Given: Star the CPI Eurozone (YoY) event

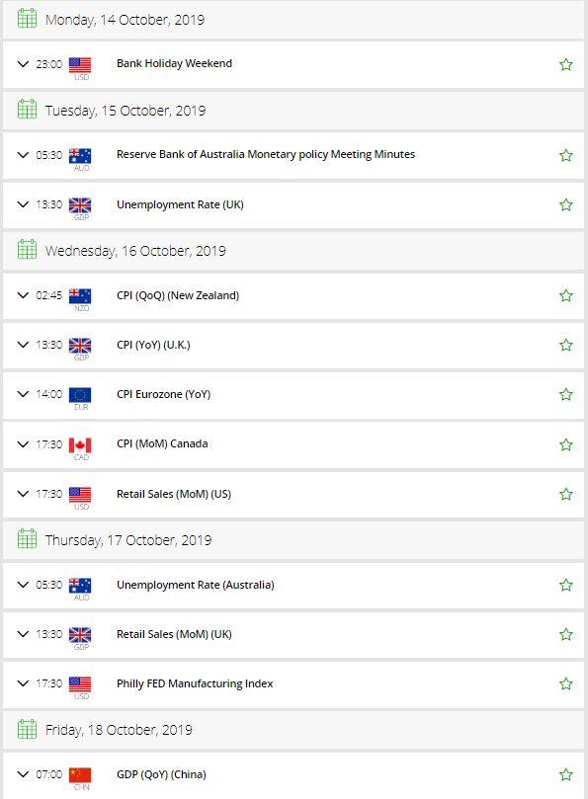Looking at the screenshot, I should pos(566,394).
